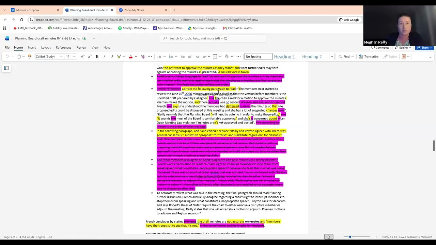Switch to the Insert ribbon tab

pyautogui.click(x=32, y=48)
